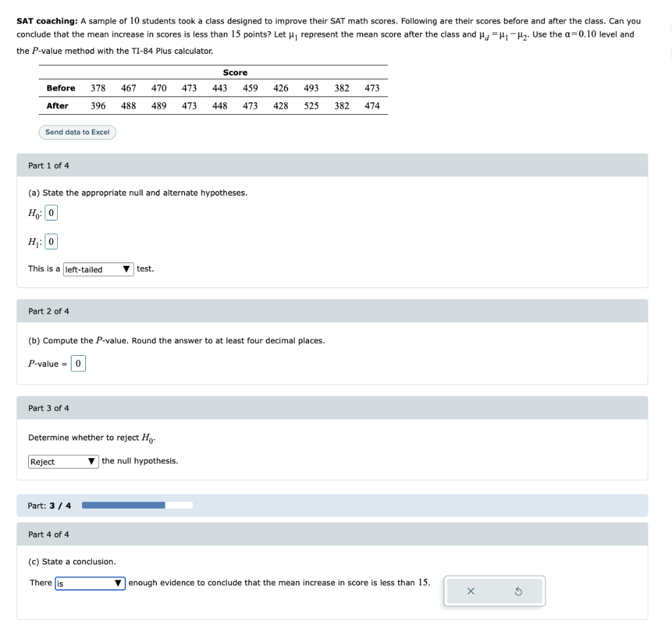
Task: Click the Part 3 of 4 header
Action: pos(49,408)
